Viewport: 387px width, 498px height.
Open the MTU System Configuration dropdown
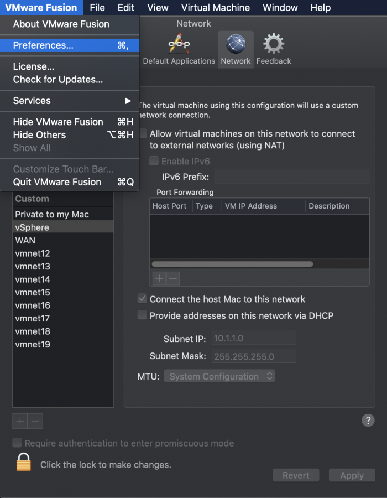219,376
